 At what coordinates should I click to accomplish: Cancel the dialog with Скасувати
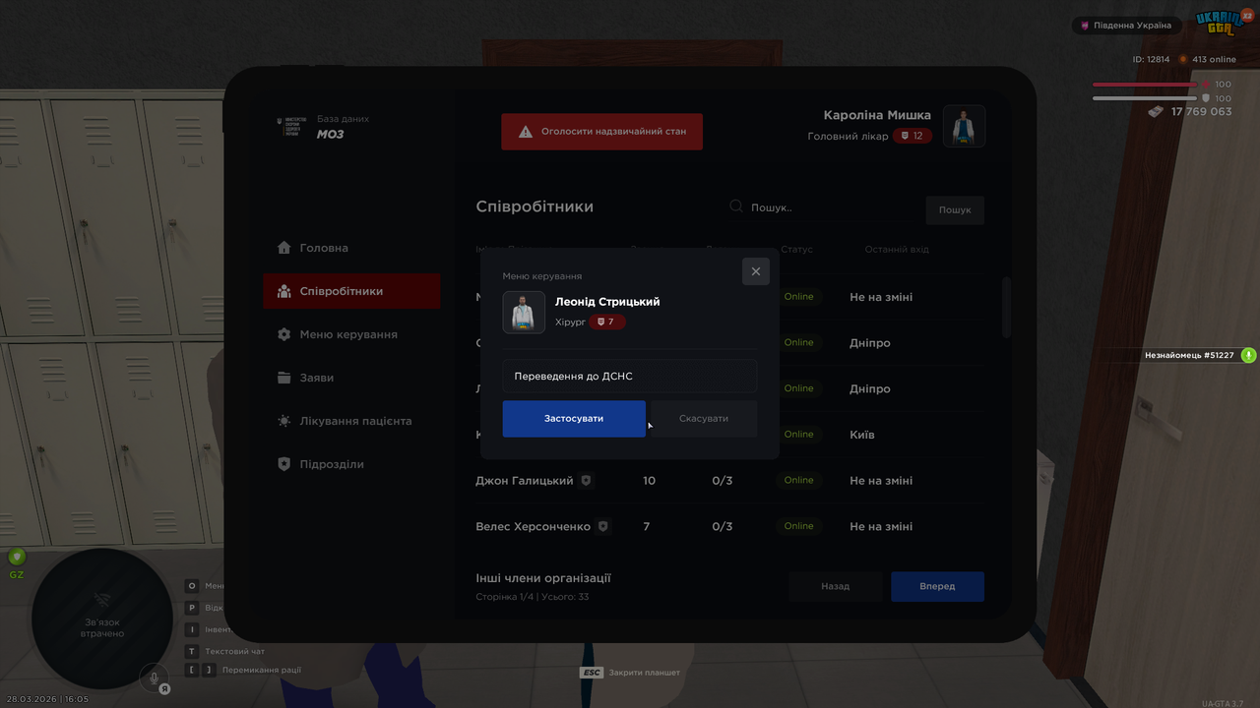[x=704, y=418]
